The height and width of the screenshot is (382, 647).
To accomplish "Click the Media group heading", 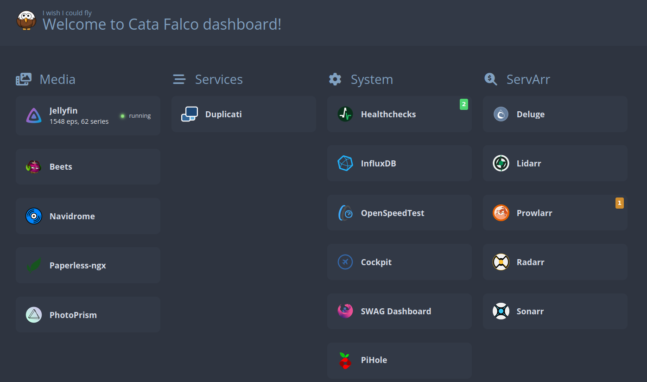I will (57, 79).
